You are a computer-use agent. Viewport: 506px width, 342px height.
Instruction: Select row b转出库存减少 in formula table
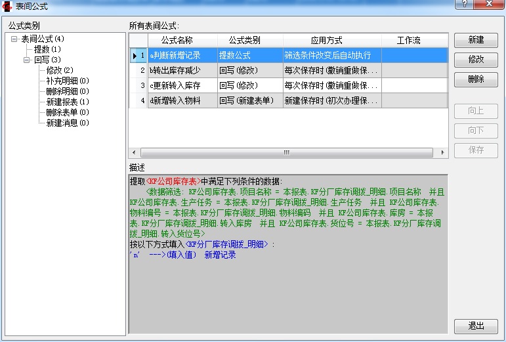point(182,70)
